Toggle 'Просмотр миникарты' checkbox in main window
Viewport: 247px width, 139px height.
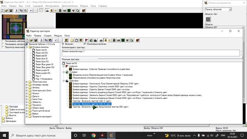click(3, 47)
